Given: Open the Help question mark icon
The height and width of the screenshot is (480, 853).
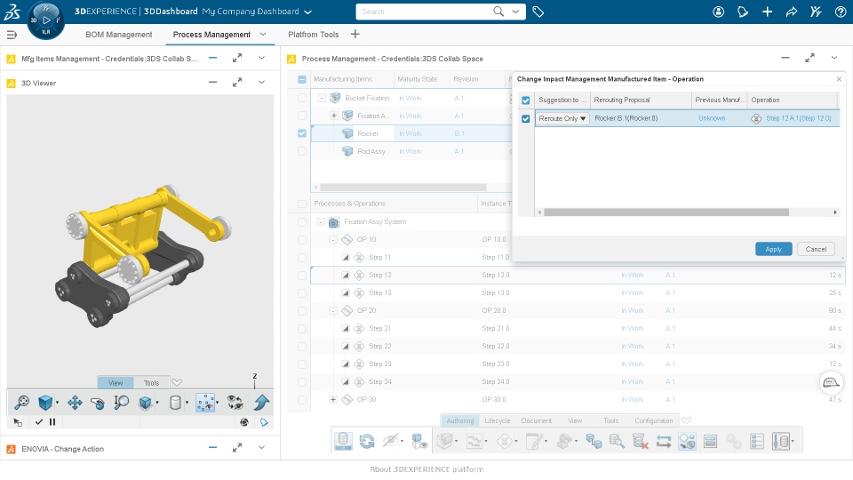Looking at the screenshot, I should [841, 12].
